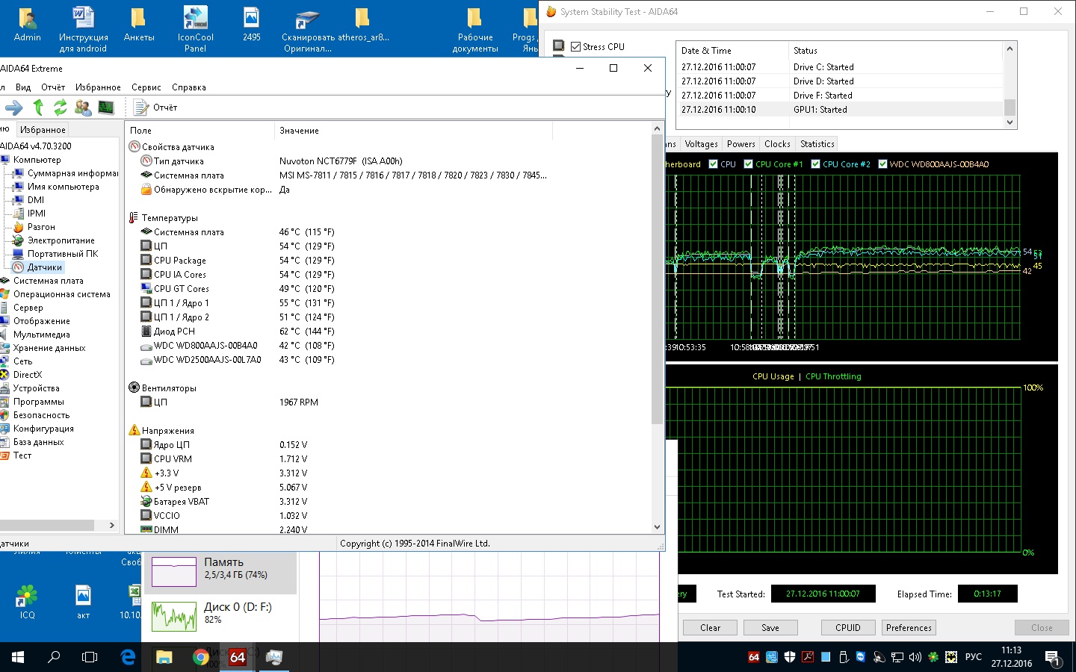The width and height of the screenshot is (1076, 672).
Task: Select the Обнаружено вскрытие корпуса row
Action: [389, 190]
